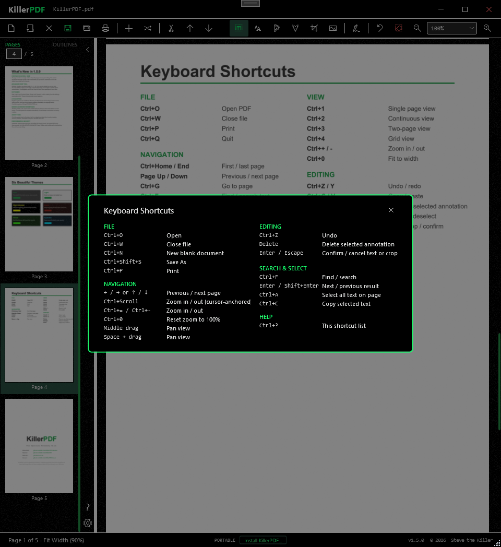Click the PORTABLE status label
This screenshot has height=547, width=501.
pyautogui.click(x=225, y=540)
